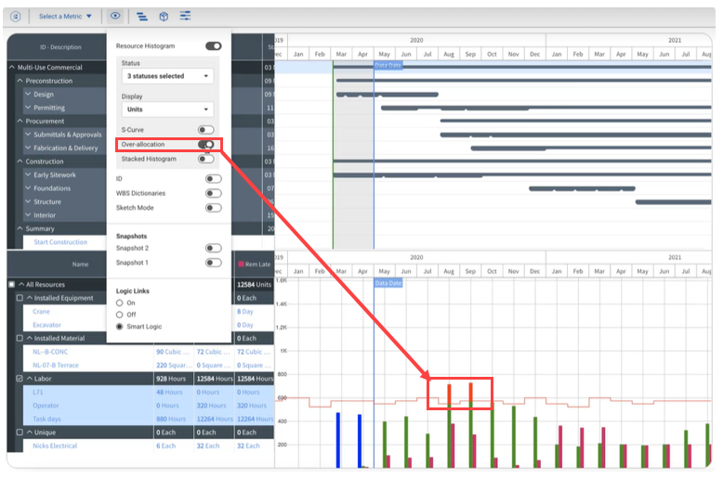This screenshot has height=478, width=723.
Task: Check the Installed Equipment checkbox
Action: point(20,298)
